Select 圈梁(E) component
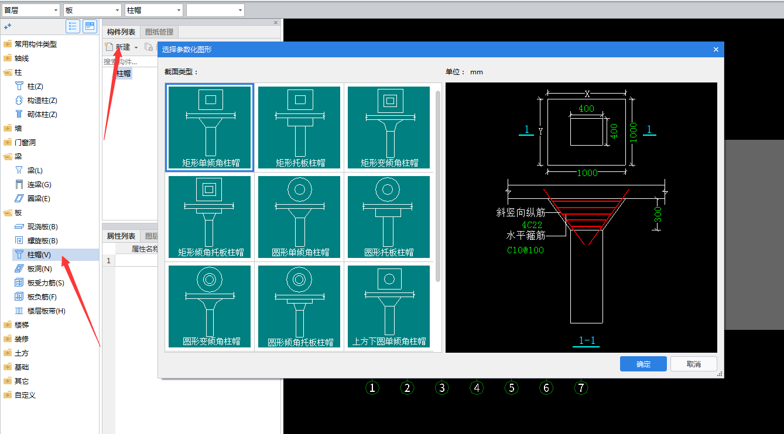Image resolution: width=784 pixels, height=434 pixels. 39,198
